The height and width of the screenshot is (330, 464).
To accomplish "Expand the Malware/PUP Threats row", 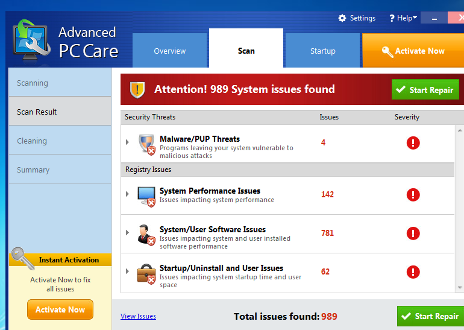I will click(127, 142).
